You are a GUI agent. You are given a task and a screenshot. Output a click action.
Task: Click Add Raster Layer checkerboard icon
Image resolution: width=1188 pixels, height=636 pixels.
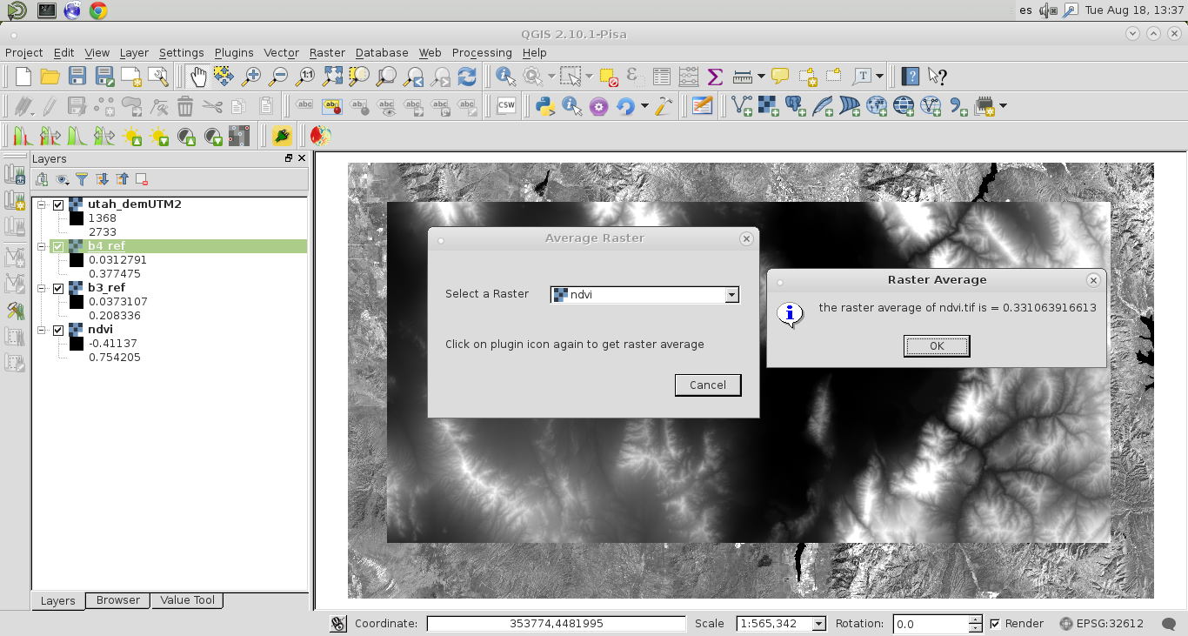click(x=768, y=106)
